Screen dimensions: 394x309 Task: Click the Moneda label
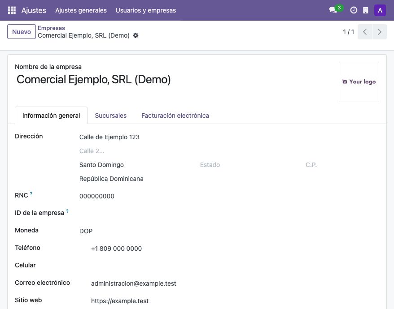(26, 230)
